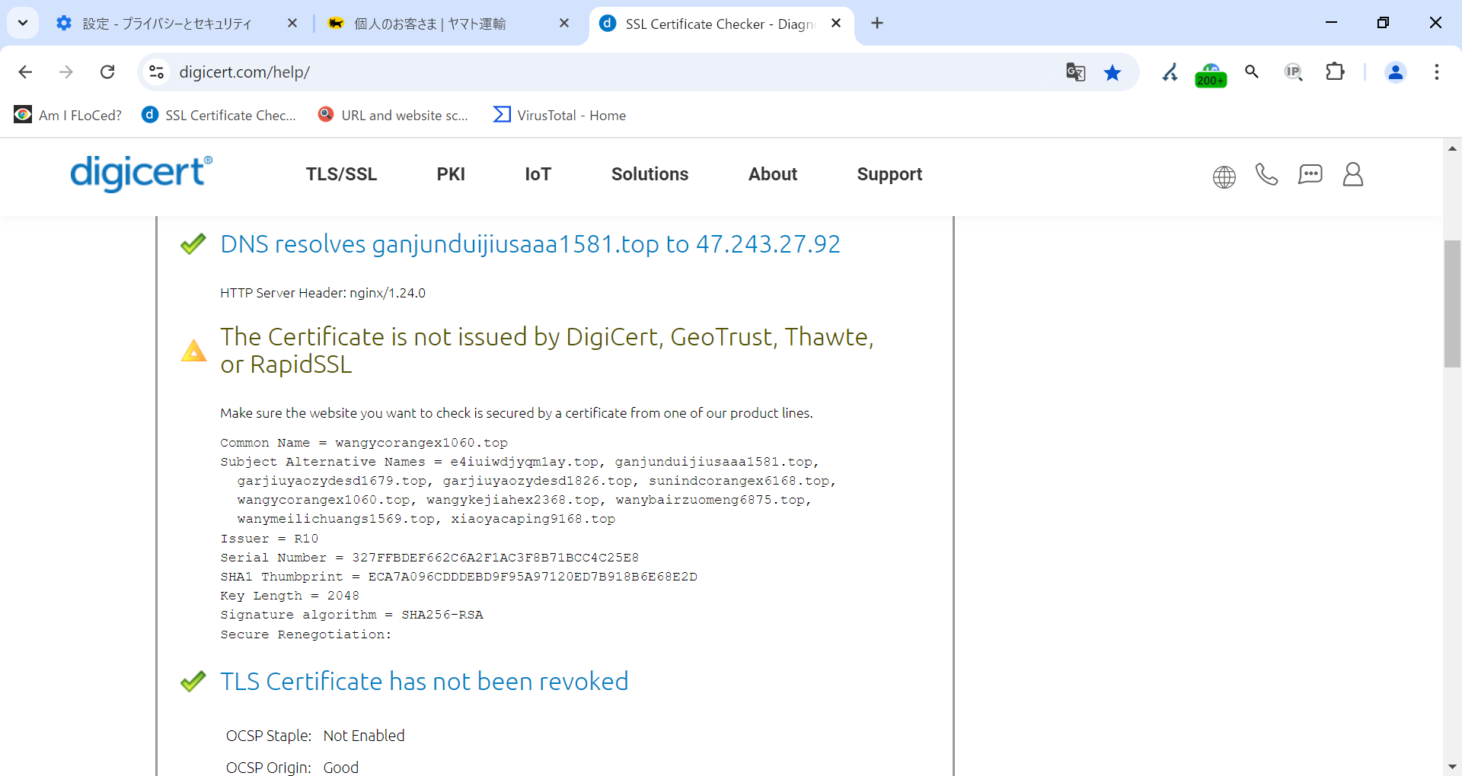1462x776 pixels.
Task: Open the IP lookup extension icon
Action: [x=1293, y=72]
